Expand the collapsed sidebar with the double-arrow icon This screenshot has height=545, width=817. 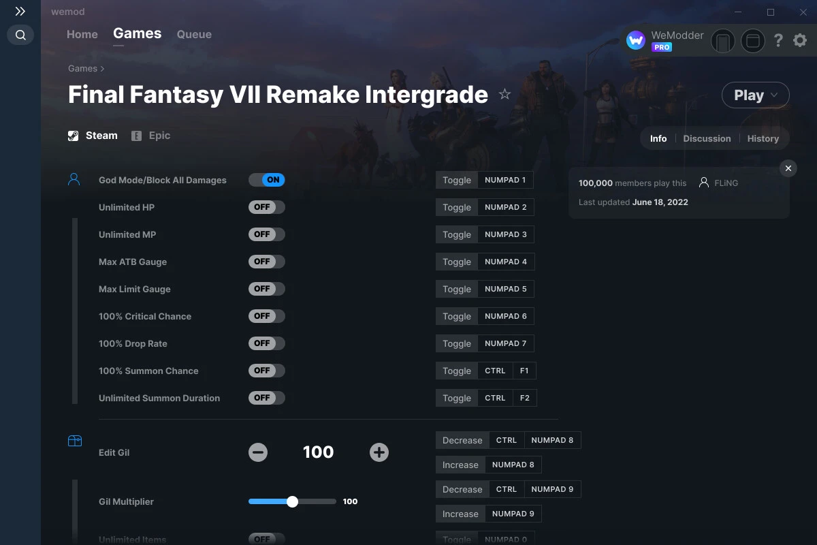(x=20, y=11)
